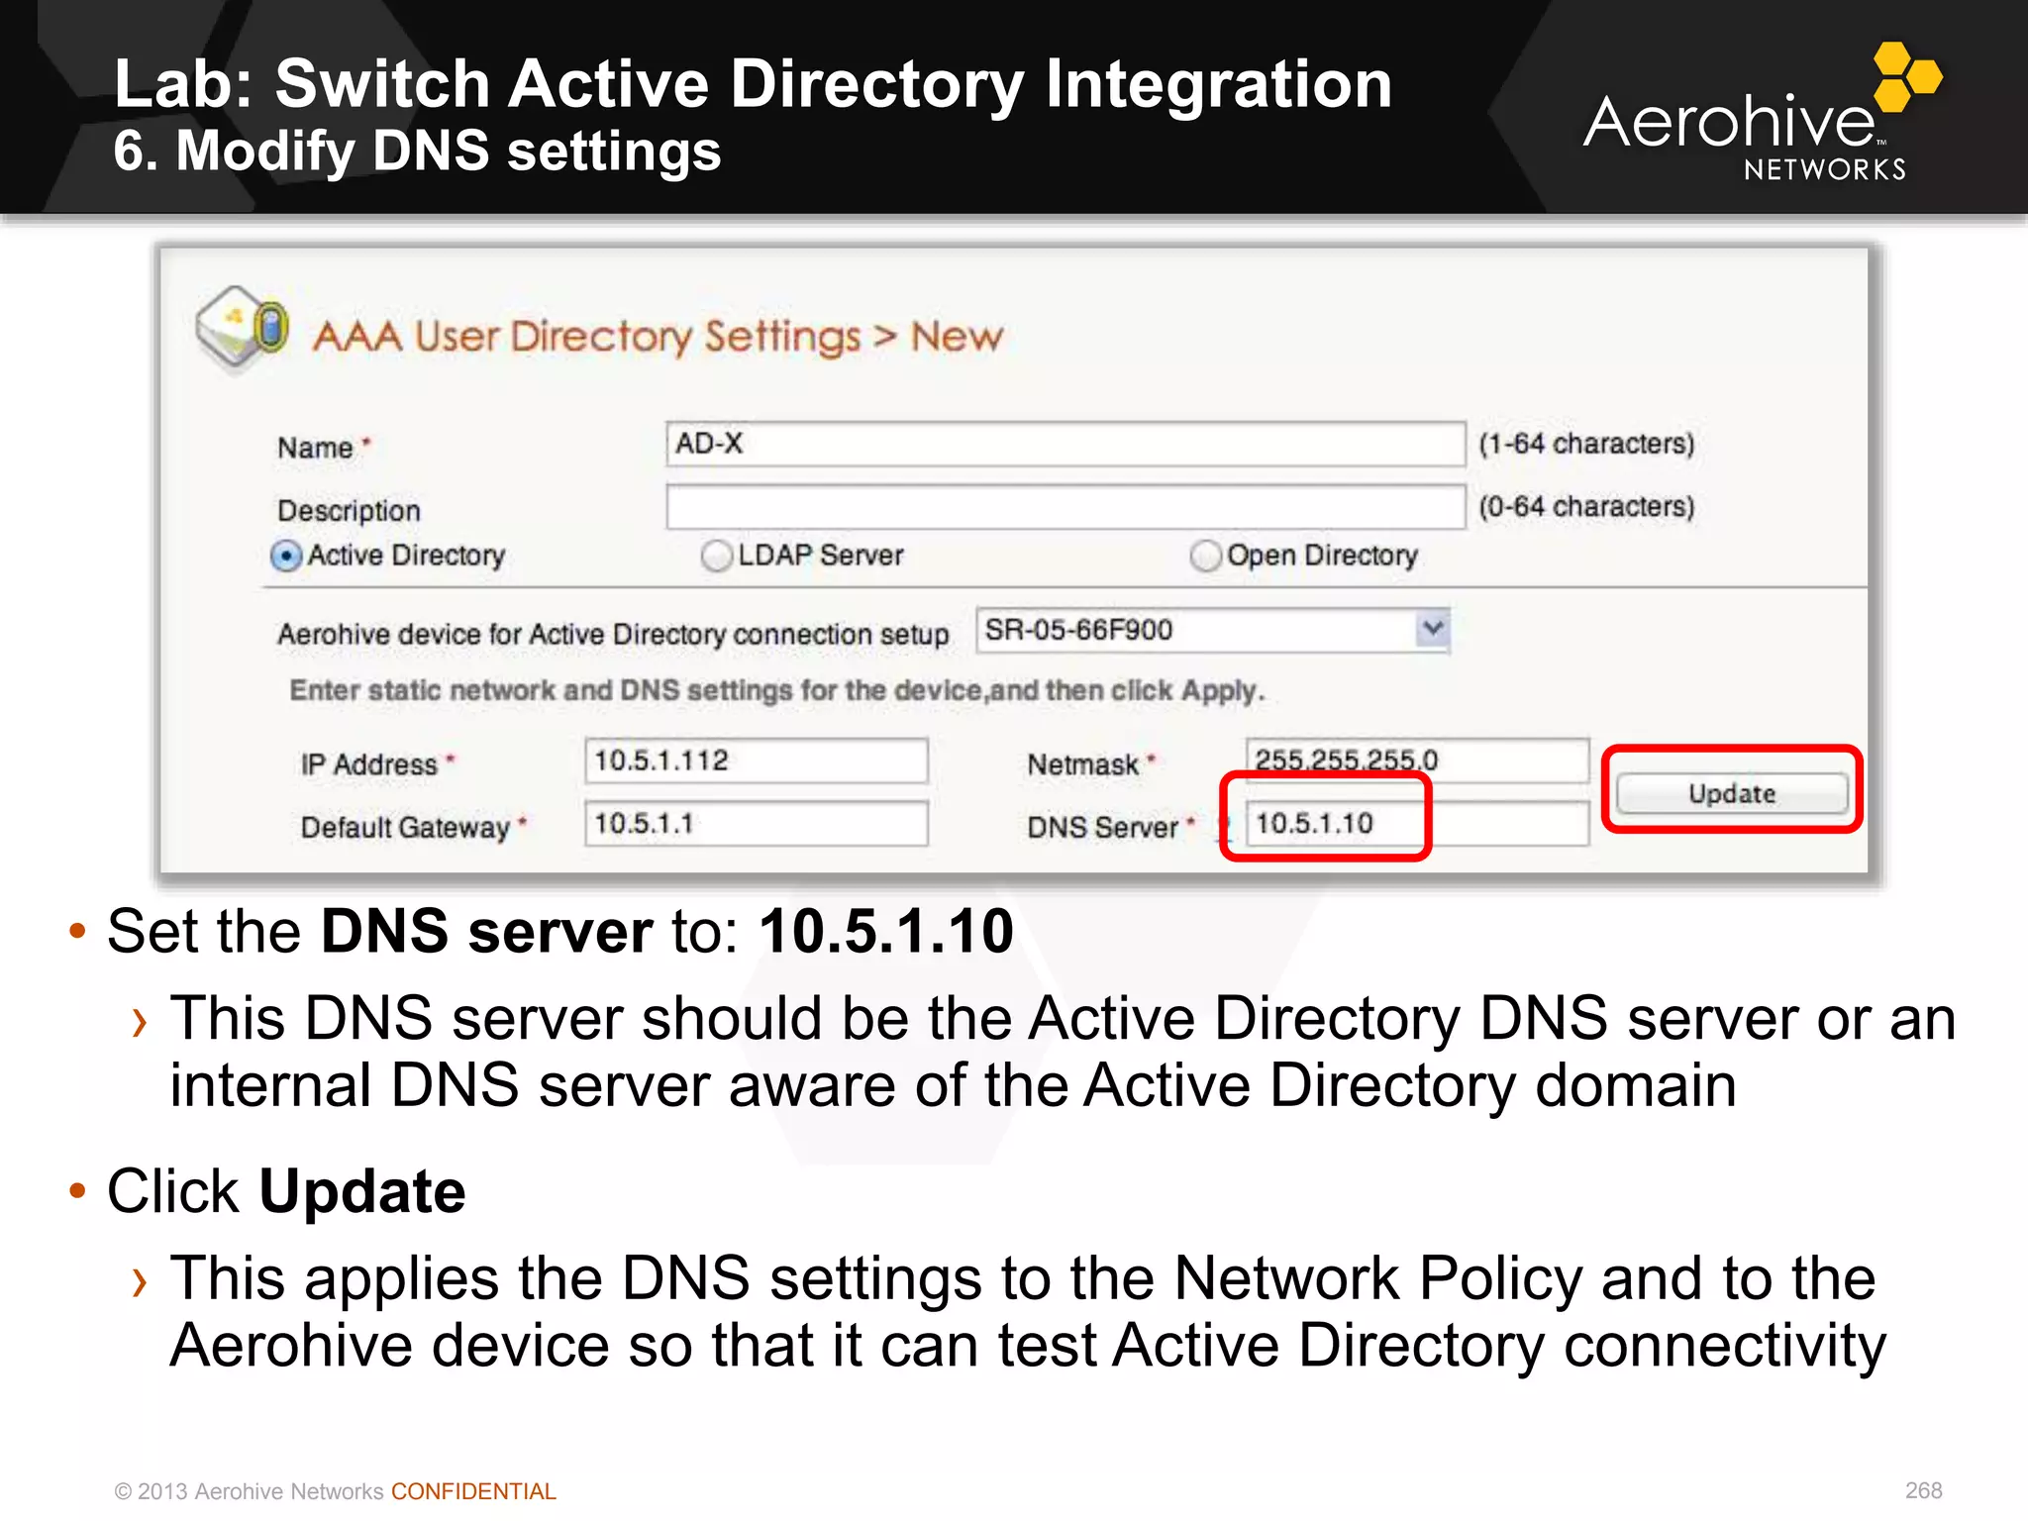Click the Netmask field 255.255.255.0
The height and width of the screenshot is (1521, 2028).
(x=1417, y=760)
